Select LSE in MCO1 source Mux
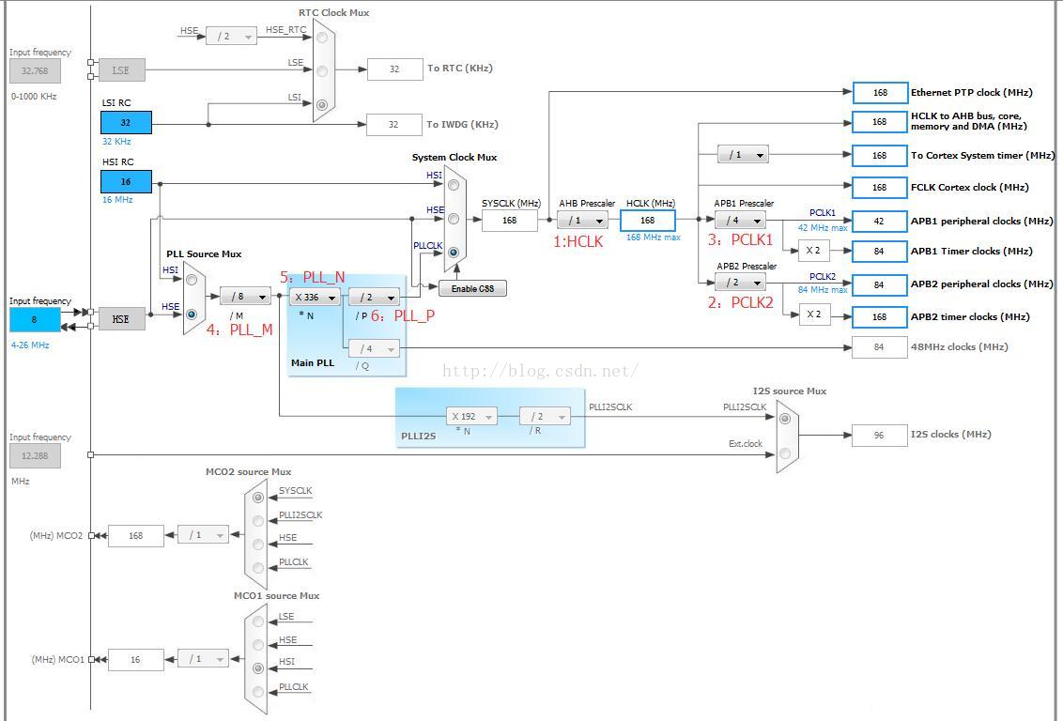 coord(258,621)
